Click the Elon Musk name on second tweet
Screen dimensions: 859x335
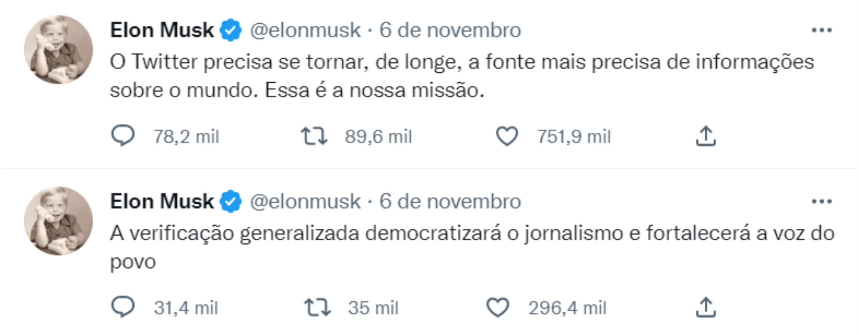tap(162, 201)
